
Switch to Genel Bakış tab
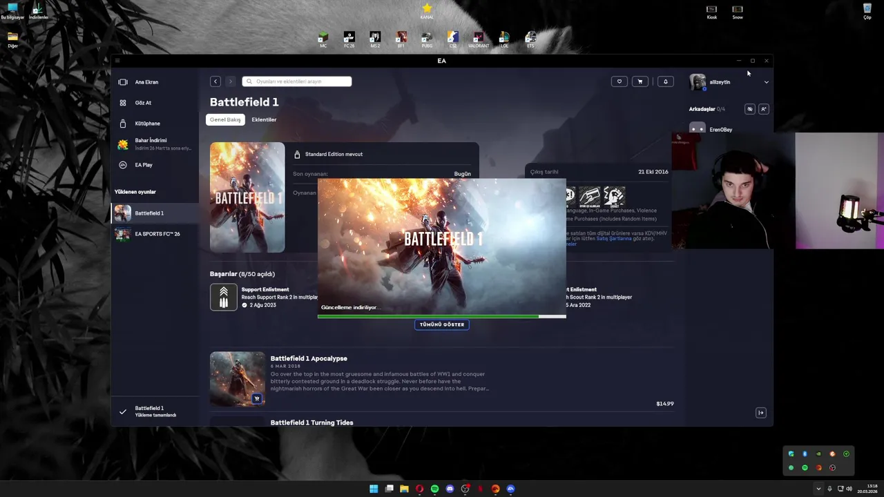point(225,119)
